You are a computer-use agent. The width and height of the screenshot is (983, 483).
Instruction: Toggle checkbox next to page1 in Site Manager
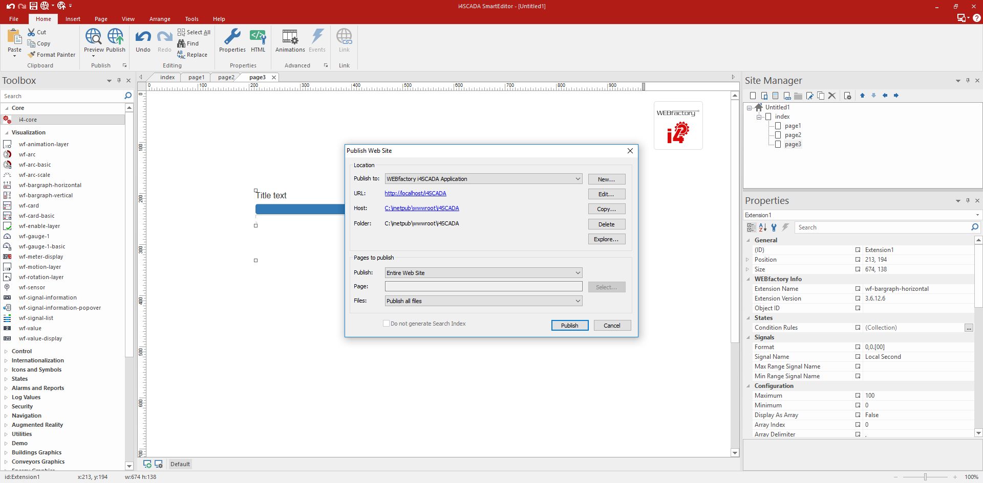click(778, 126)
